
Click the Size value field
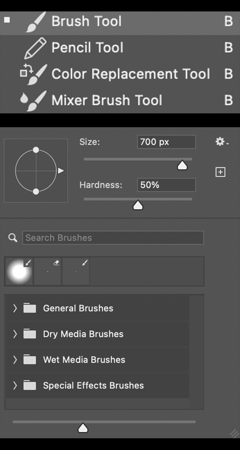click(166, 142)
